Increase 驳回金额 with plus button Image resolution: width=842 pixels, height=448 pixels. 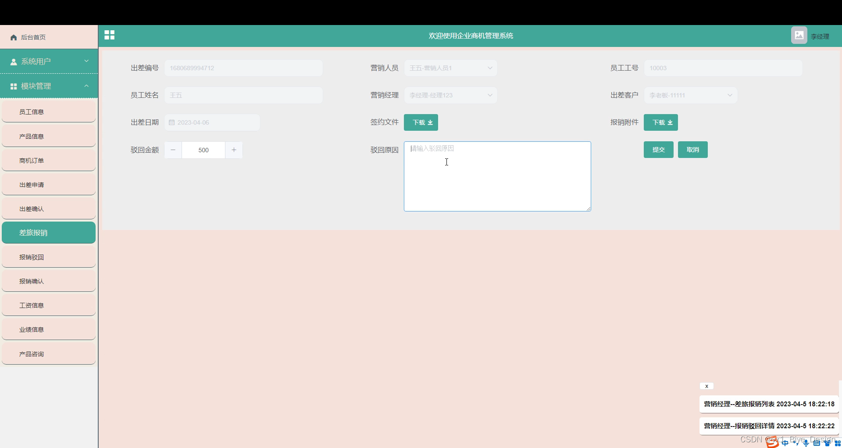[x=234, y=150]
